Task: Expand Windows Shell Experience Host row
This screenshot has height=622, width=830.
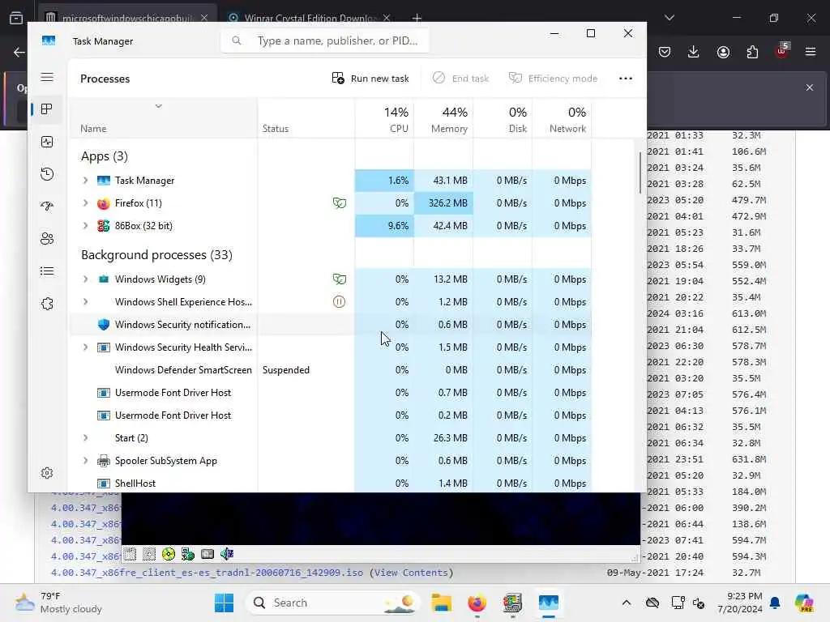Action: point(85,301)
